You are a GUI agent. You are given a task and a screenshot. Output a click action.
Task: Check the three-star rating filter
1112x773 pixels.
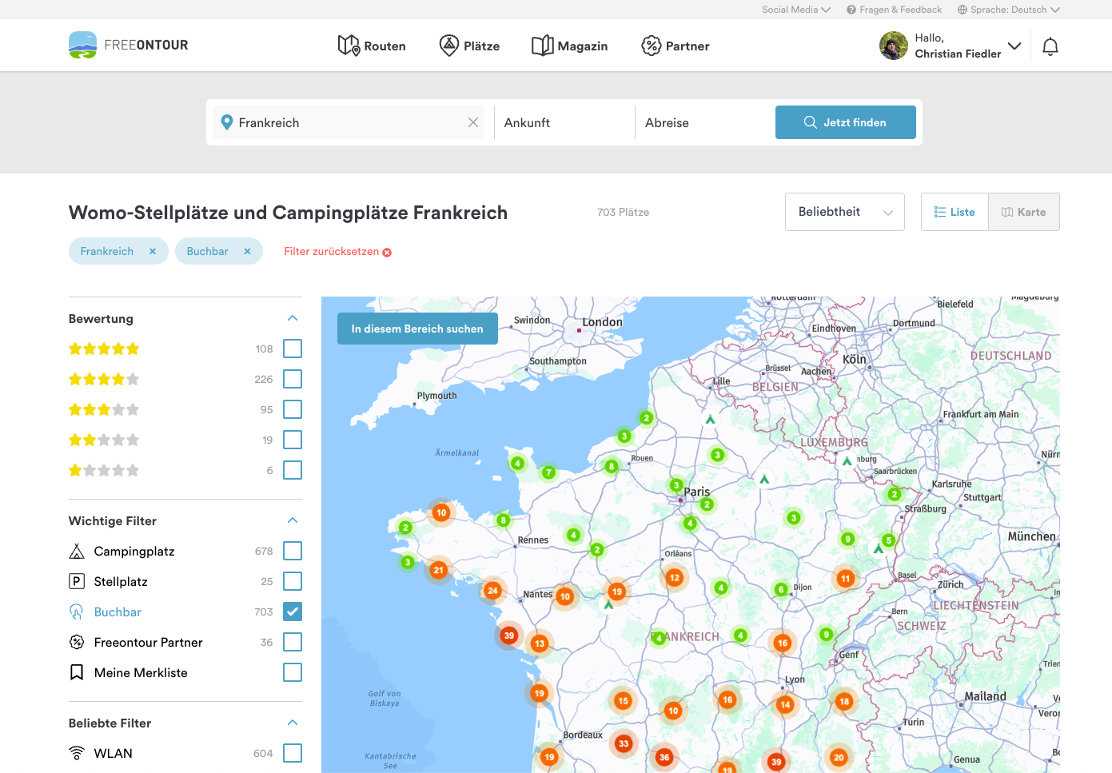pos(293,409)
